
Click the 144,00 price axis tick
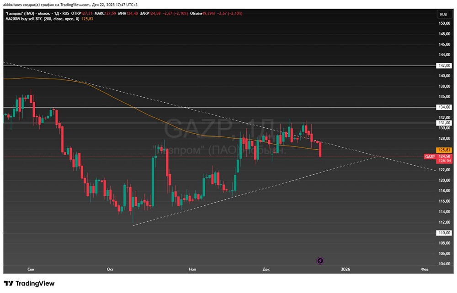point(444,55)
